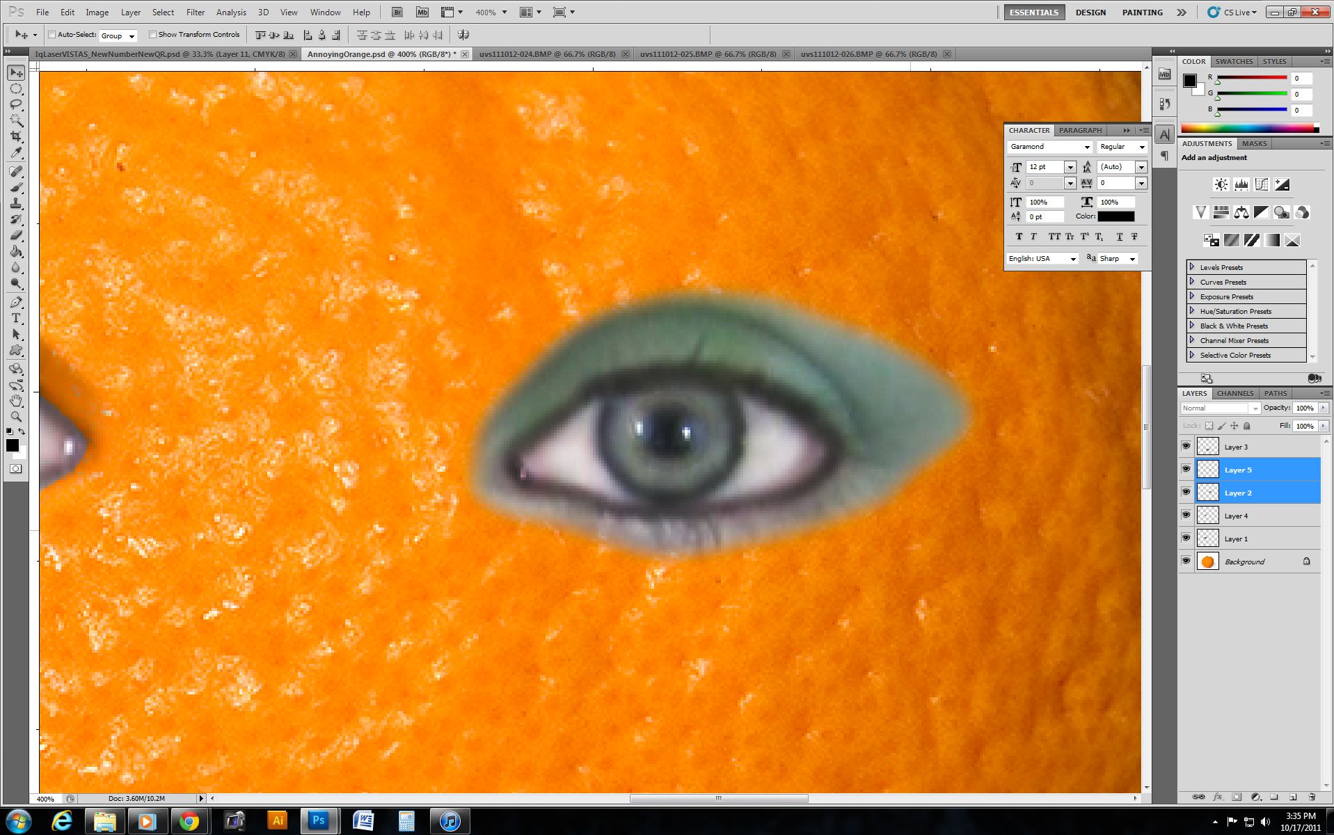The width and height of the screenshot is (1334, 835).
Task: Enable Show Transform Controls
Action: coord(152,35)
